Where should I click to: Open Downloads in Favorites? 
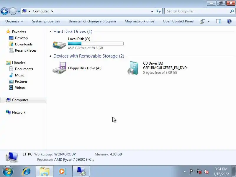[24, 44]
